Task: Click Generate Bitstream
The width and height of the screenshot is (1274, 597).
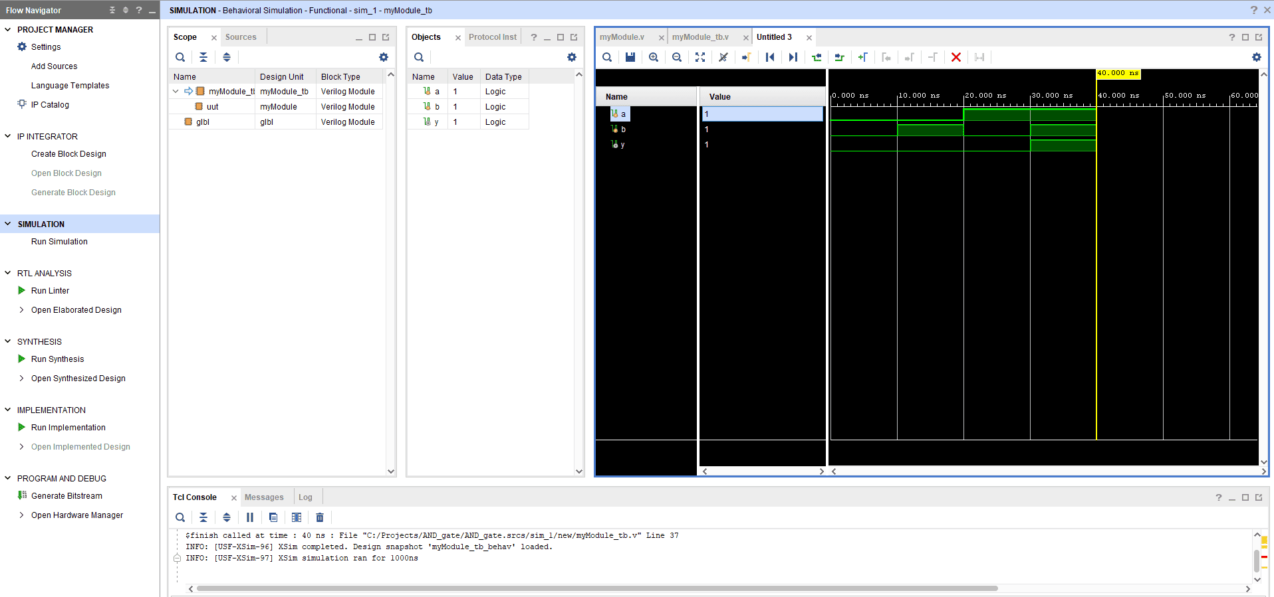Action: point(66,496)
